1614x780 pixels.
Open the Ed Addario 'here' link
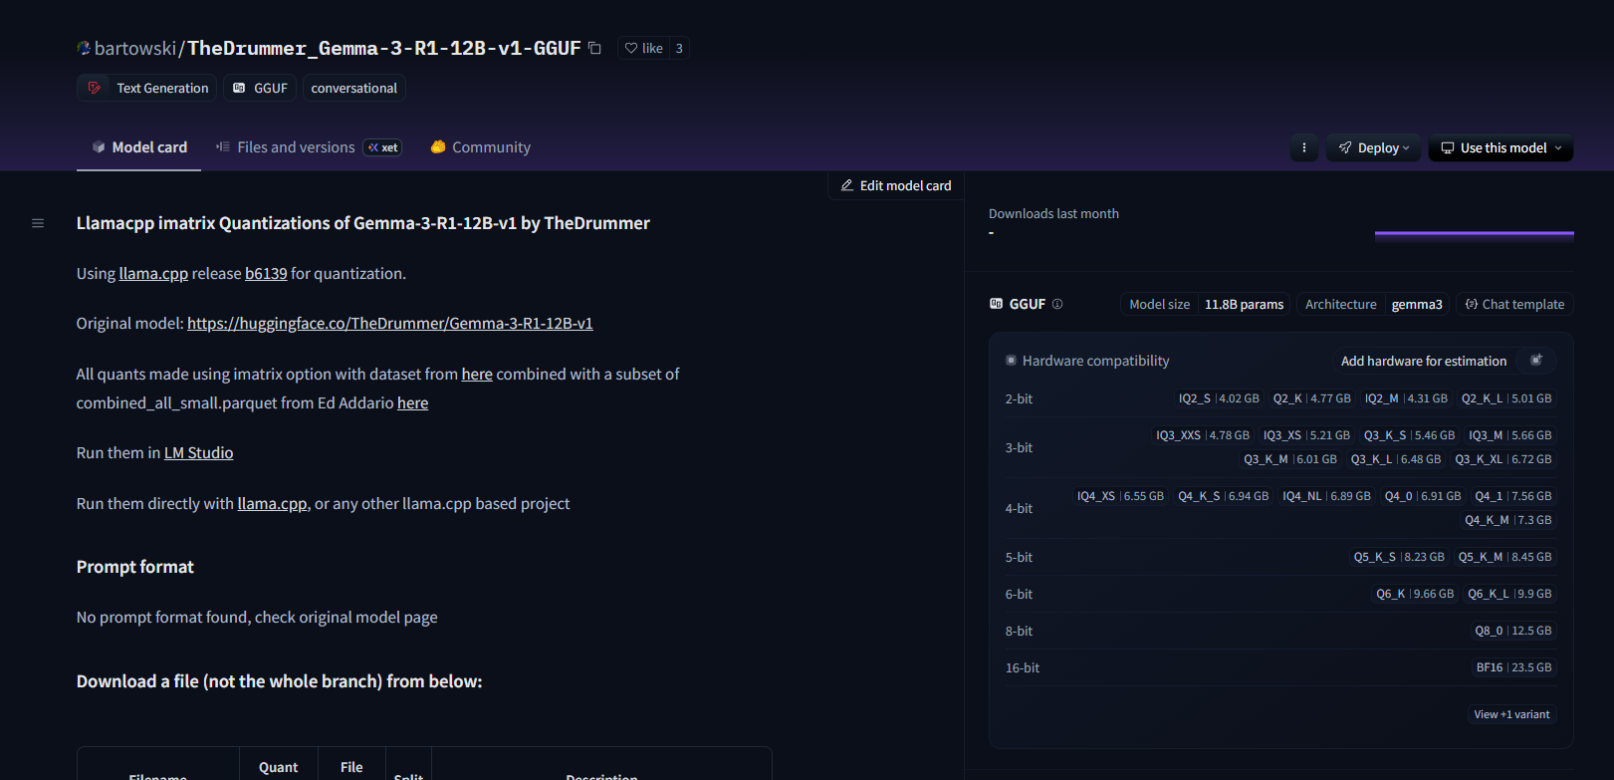click(x=412, y=403)
